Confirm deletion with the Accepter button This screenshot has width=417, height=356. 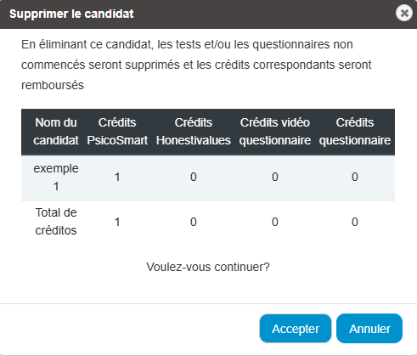click(x=296, y=329)
